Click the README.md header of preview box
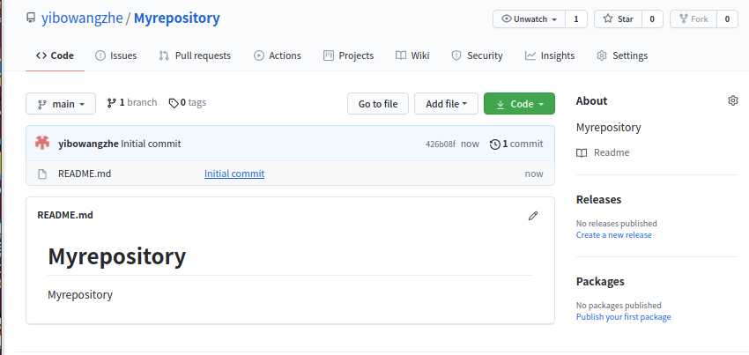The height and width of the screenshot is (355, 749). [65, 216]
